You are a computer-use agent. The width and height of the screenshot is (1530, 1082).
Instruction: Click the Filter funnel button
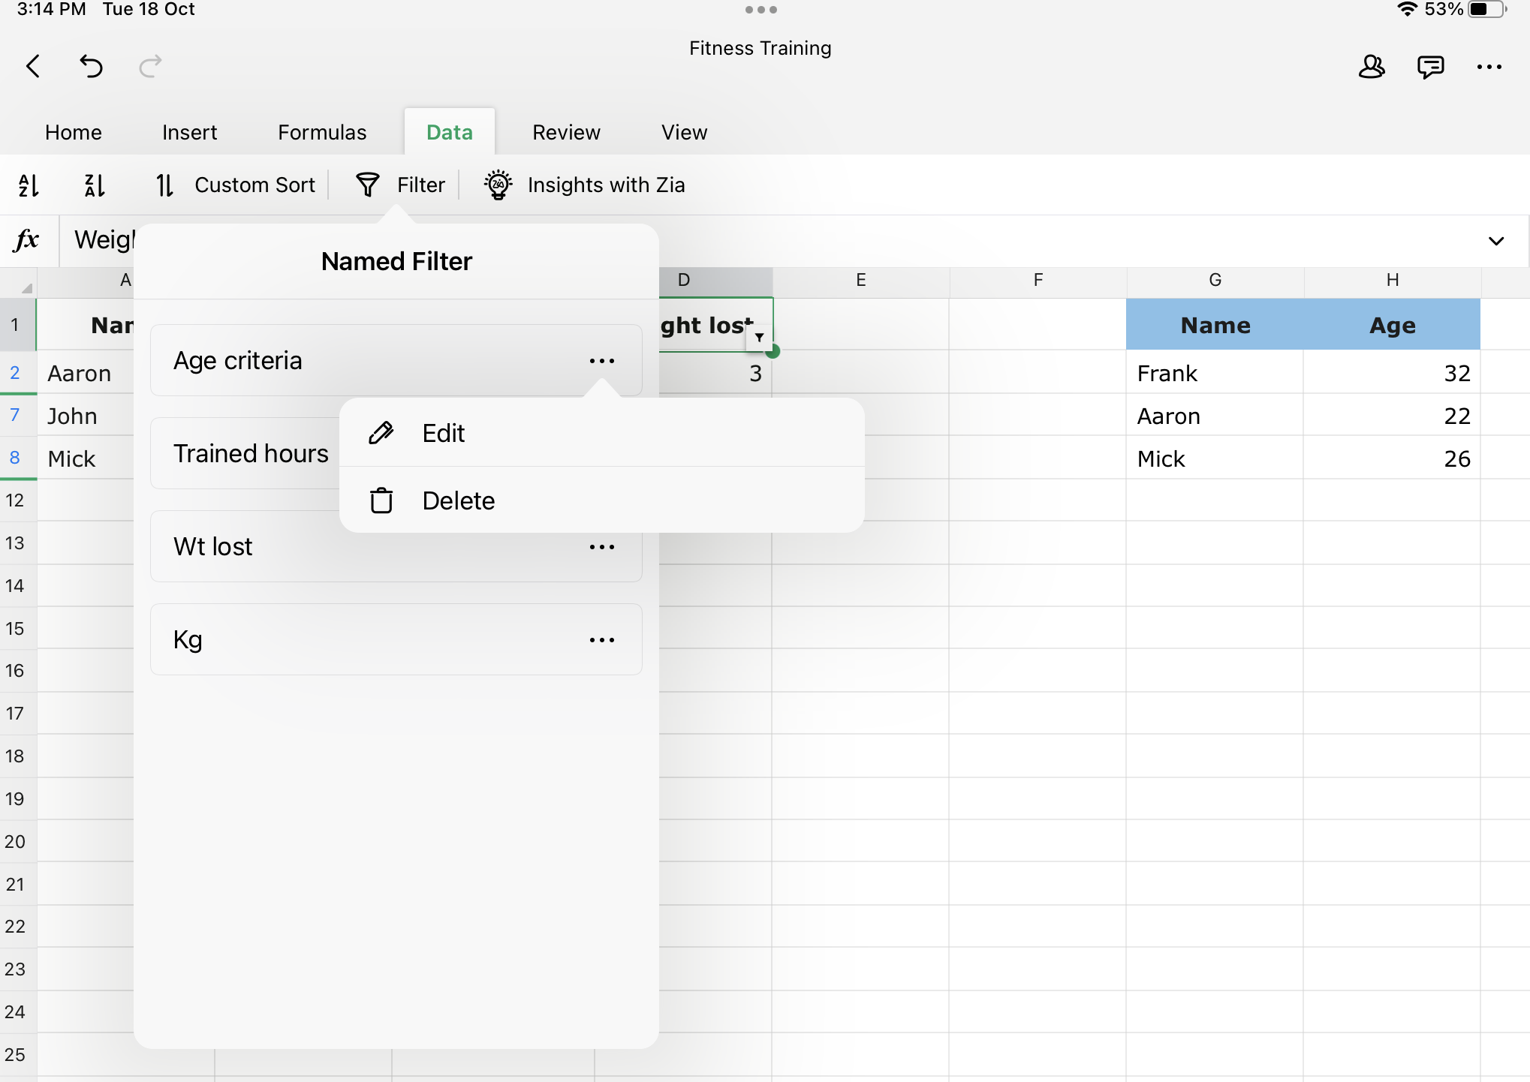(x=400, y=185)
